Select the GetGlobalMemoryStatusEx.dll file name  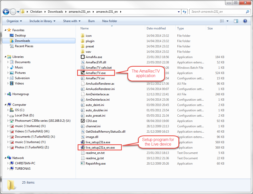point(106,132)
